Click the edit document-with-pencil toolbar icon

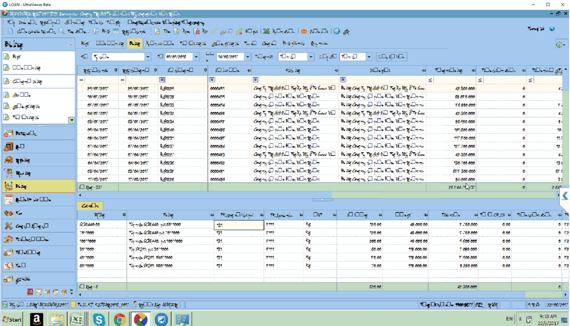177,32
